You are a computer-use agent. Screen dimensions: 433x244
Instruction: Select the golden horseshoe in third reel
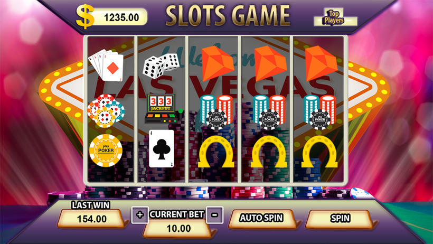pos(216,152)
